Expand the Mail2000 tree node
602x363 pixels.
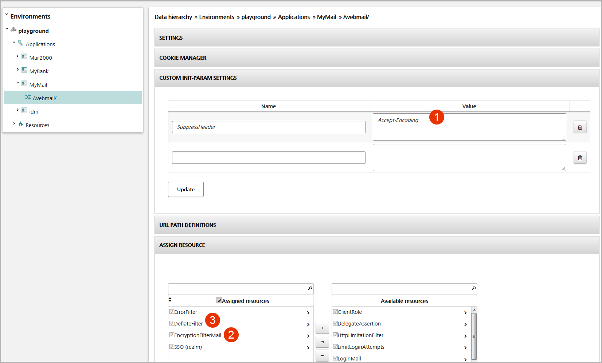click(17, 56)
